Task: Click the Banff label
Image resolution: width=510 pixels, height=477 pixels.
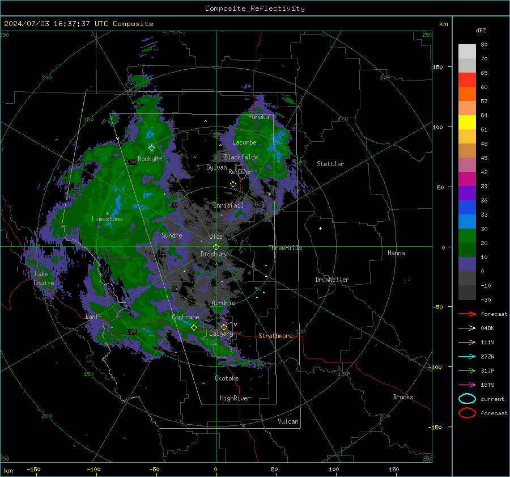Action: click(93, 316)
